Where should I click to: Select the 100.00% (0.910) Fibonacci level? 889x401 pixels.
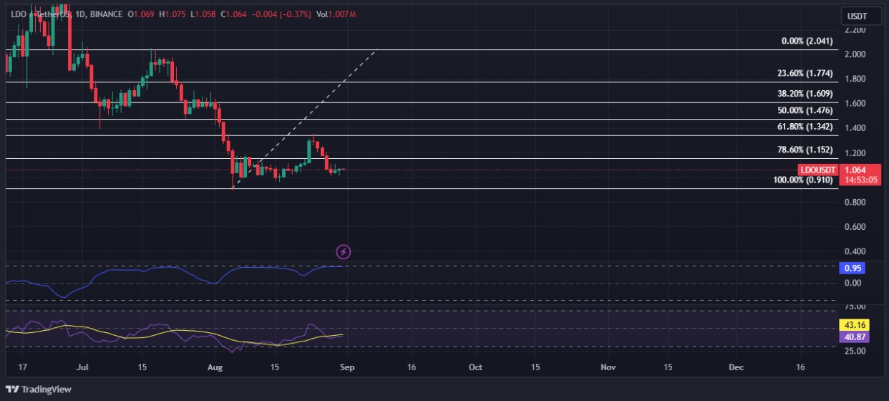coord(803,180)
